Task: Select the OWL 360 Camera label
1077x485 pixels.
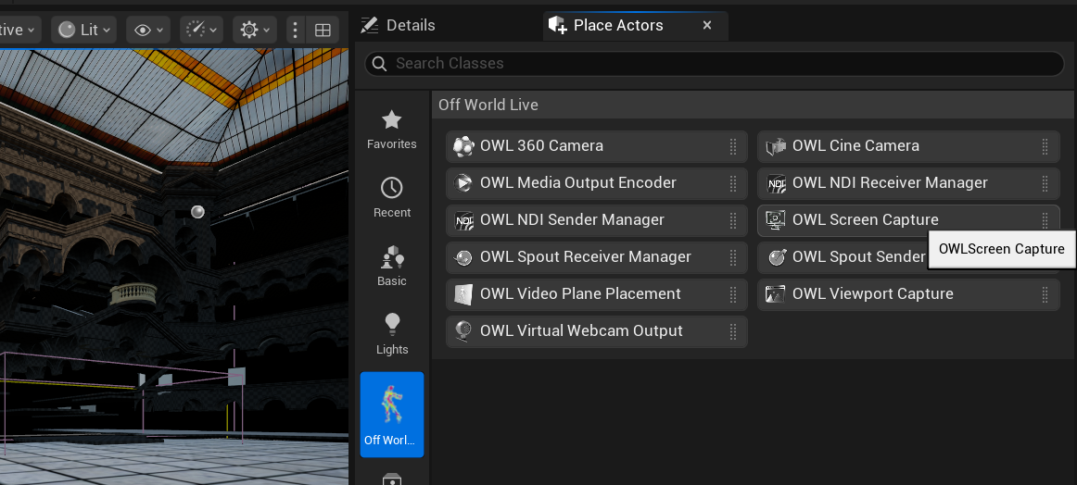Action: (x=541, y=145)
